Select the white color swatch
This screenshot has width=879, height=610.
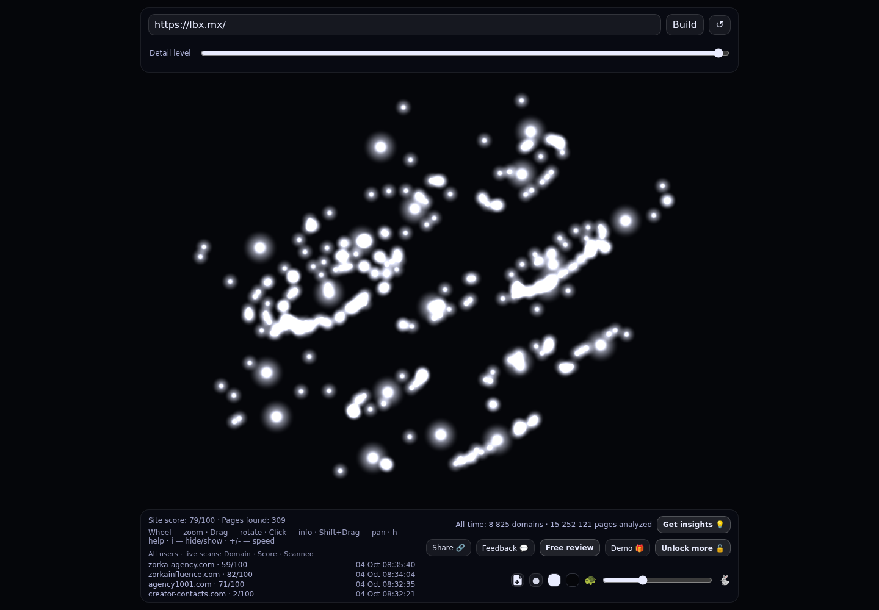tap(554, 580)
